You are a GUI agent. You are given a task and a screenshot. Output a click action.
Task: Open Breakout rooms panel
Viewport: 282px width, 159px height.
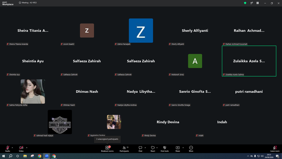point(108,149)
